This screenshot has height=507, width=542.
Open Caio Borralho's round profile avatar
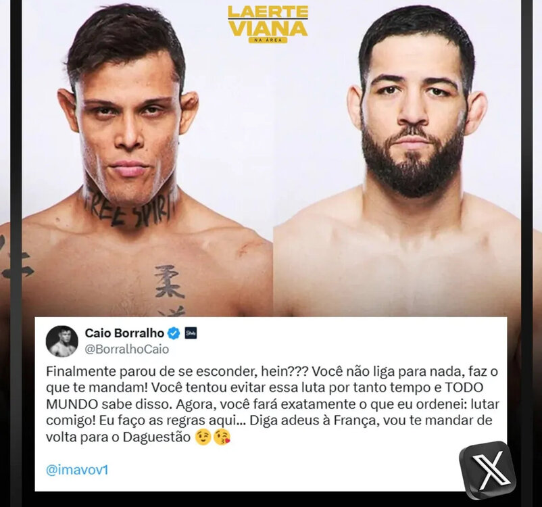(62, 341)
